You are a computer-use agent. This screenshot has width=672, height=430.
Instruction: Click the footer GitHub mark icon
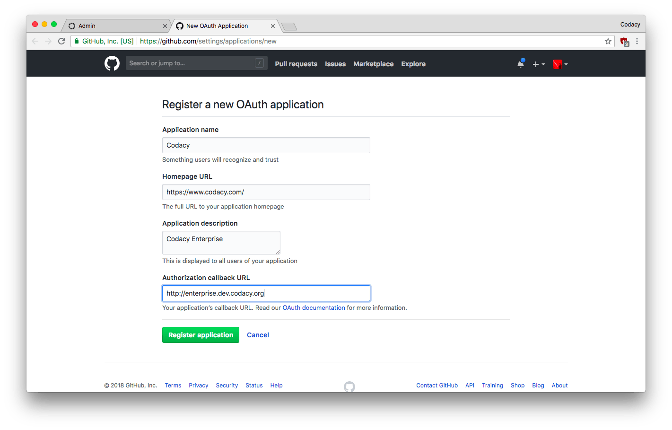[x=349, y=386]
